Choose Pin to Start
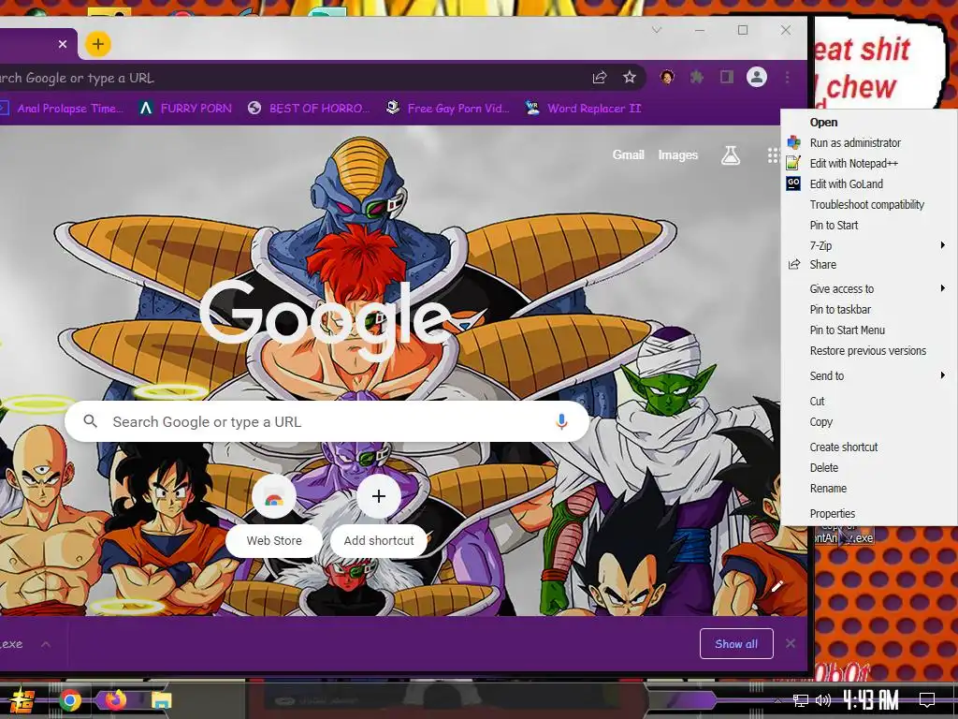The width and height of the screenshot is (958, 719). (869, 225)
